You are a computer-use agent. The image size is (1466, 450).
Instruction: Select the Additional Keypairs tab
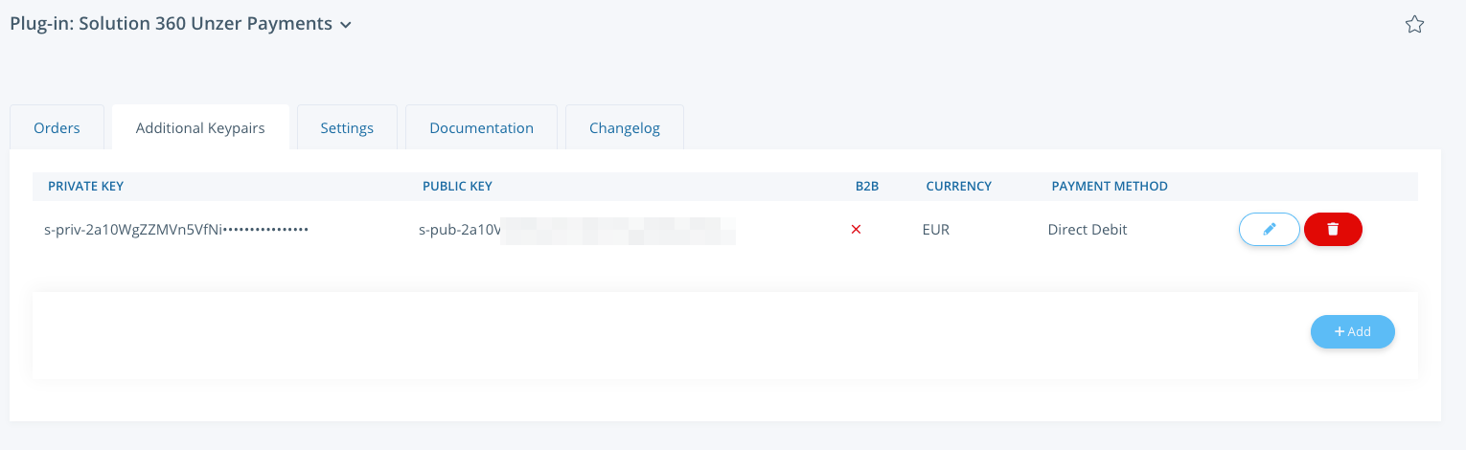coord(200,127)
